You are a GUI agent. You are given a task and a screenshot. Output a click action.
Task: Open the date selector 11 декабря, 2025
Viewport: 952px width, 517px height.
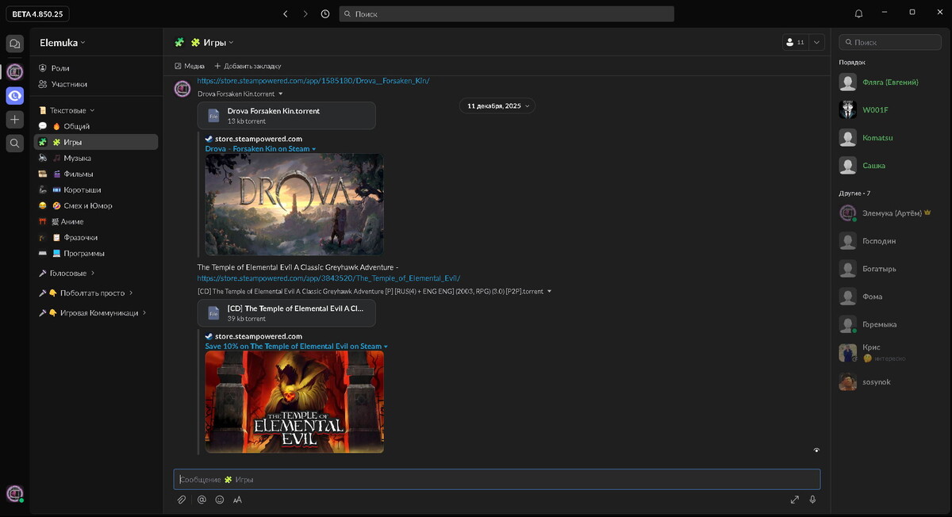point(497,105)
